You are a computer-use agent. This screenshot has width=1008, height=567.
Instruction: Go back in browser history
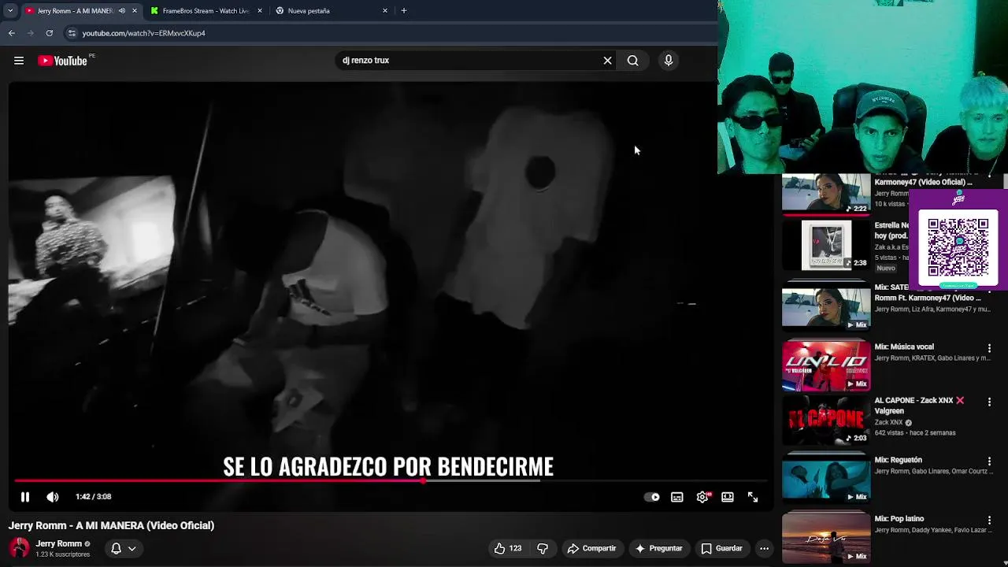point(11,33)
